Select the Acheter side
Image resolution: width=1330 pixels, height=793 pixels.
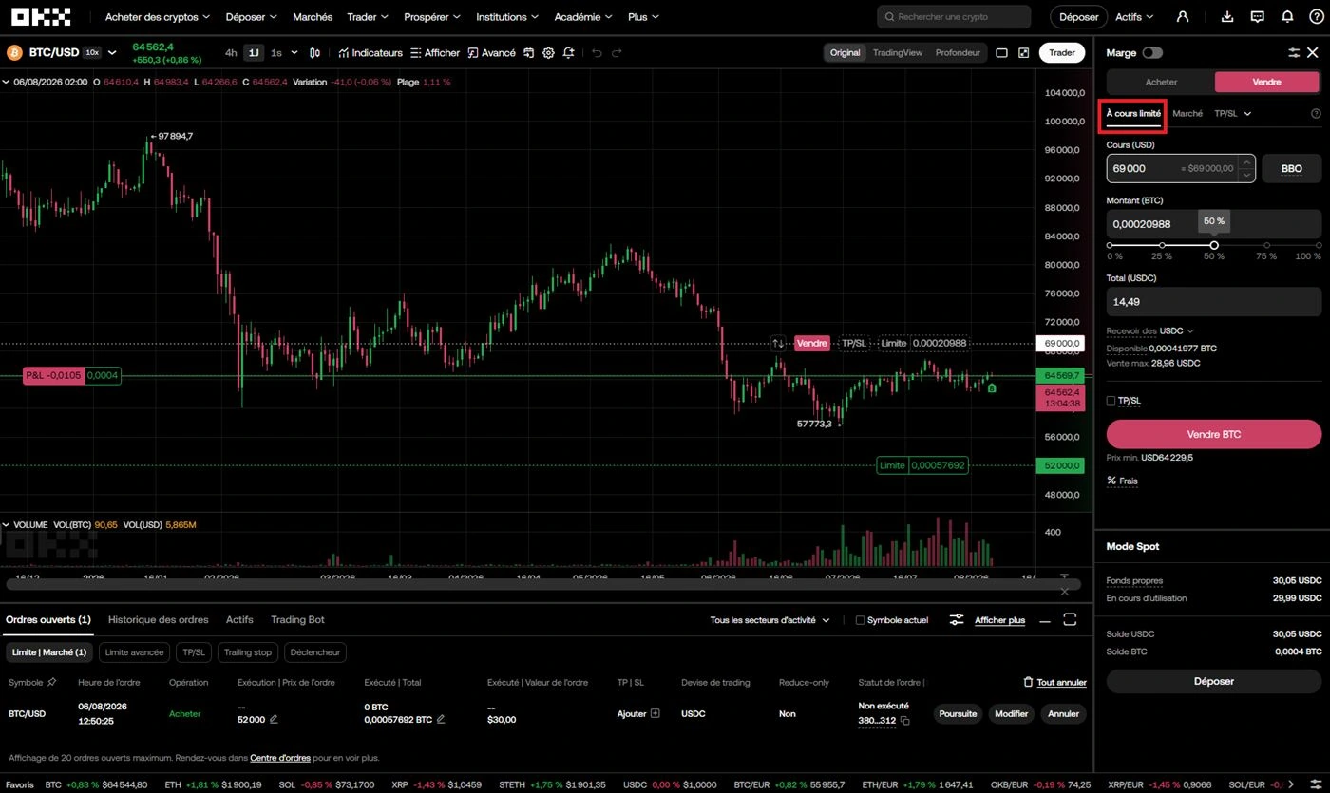tap(1161, 82)
